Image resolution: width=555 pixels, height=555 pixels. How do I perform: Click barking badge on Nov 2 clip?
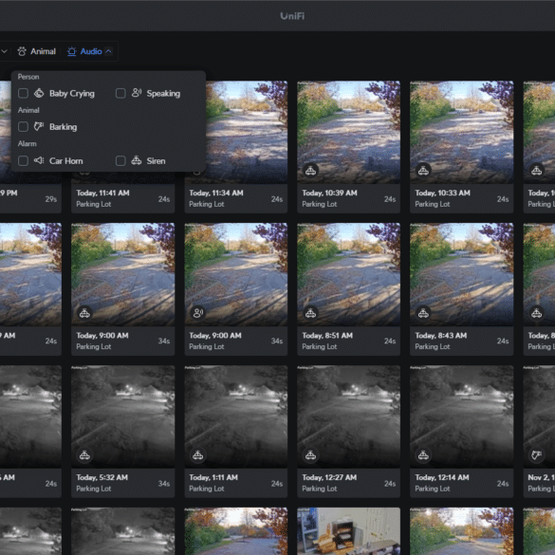click(x=537, y=455)
